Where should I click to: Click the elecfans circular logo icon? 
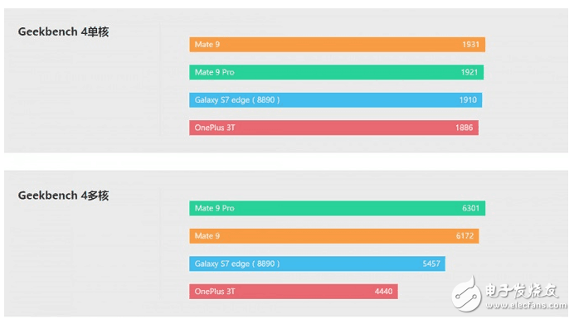[467, 294]
